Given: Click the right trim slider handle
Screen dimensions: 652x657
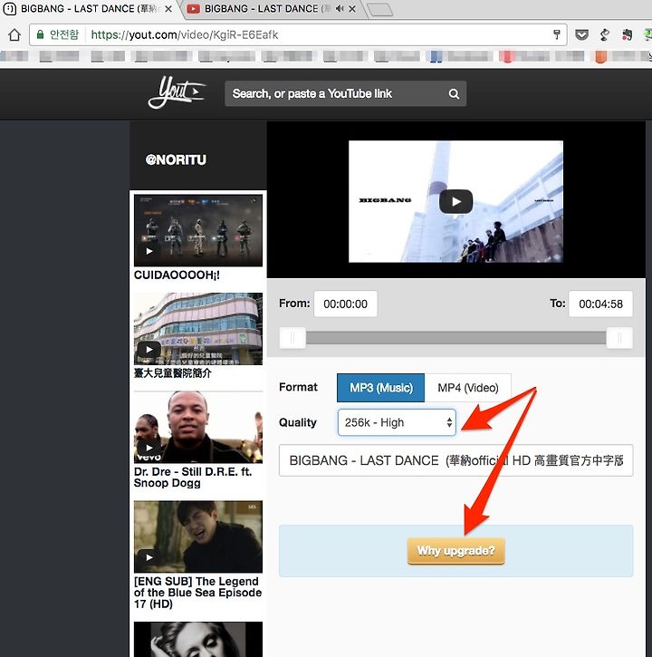Looking at the screenshot, I should (x=619, y=338).
